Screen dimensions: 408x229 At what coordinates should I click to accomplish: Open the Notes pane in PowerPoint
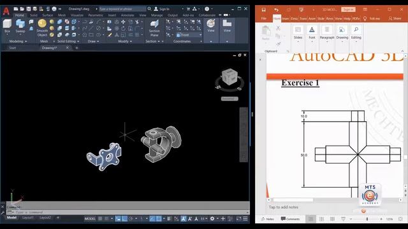coord(268,219)
